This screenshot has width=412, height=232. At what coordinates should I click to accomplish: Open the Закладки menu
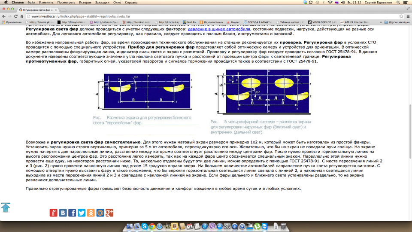pyautogui.click(x=102, y=3)
